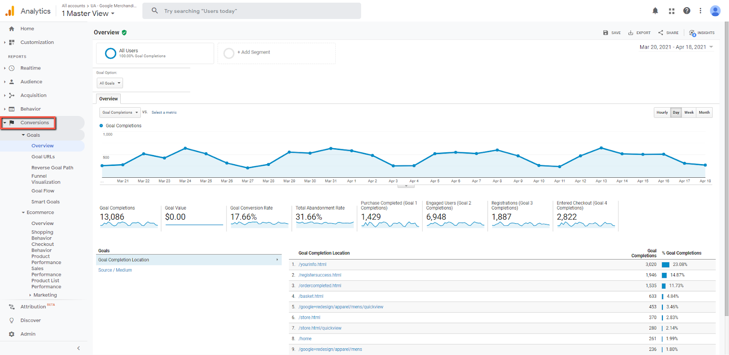Image resolution: width=729 pixels, height=355 pixels.
Task: Open the /store.html link
Action: (x=309, y=318)
